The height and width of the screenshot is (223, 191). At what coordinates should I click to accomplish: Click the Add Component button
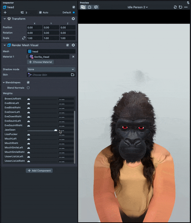tap(39, 171)
